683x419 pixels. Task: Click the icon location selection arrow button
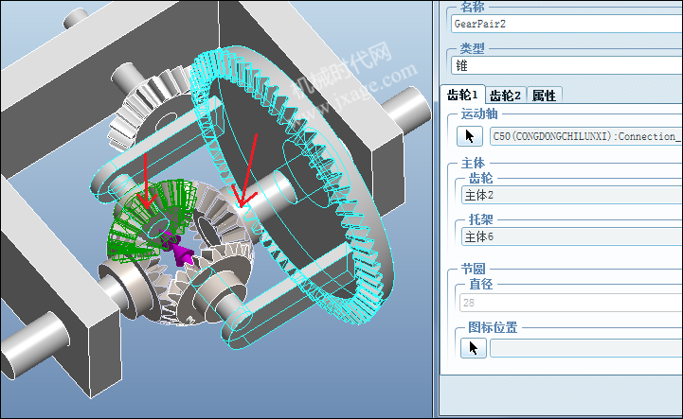[x=474, y=348]
